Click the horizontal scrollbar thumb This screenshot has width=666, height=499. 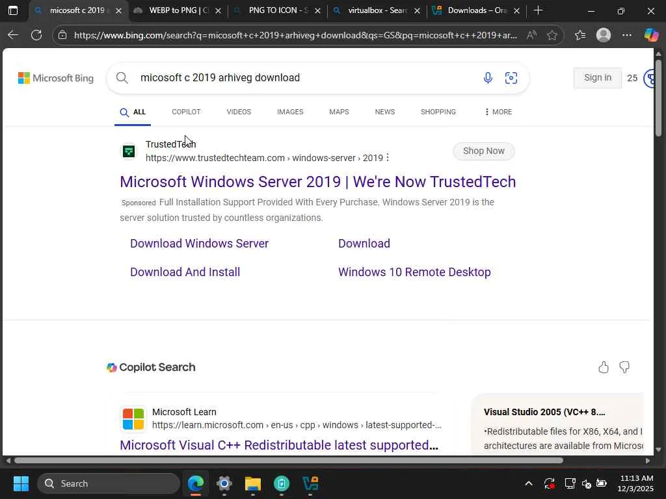click(x=289, y=461)
